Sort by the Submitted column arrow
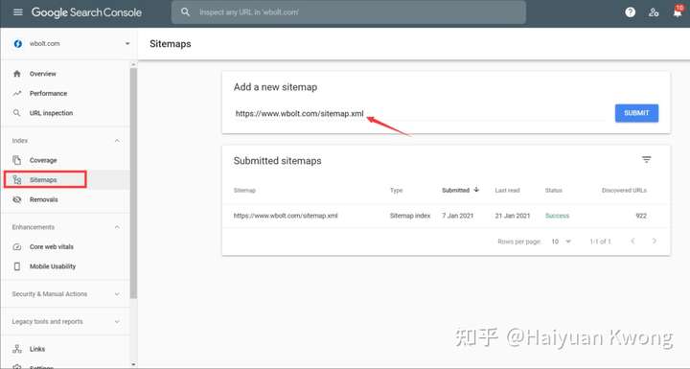The height and width of the screenshot is (369, 690). coord(476,190)
